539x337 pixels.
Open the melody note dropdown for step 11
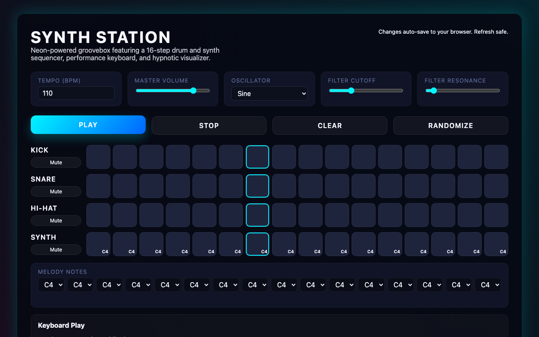342,285
